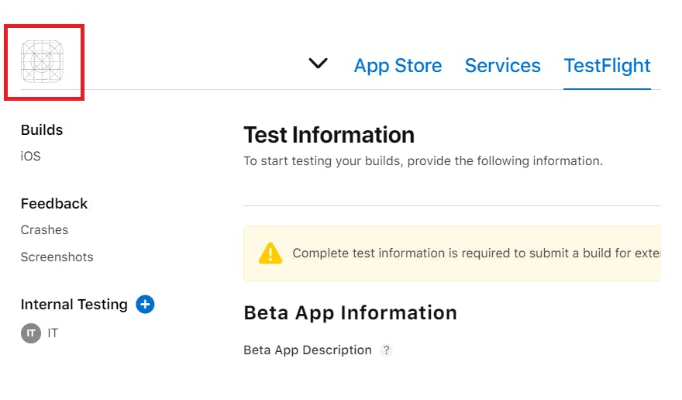The height and width of the screenshot is (400, 682).
Task: Open iOS builds in sidebar
Action: (31, 157)
